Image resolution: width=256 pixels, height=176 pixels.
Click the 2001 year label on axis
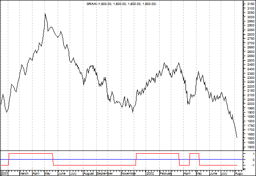click(5, 174)
